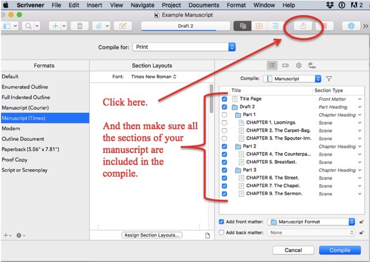This screenshot has height=262, width=370.
Task: Show more toolbar items chevron
Action: point(365,26)
